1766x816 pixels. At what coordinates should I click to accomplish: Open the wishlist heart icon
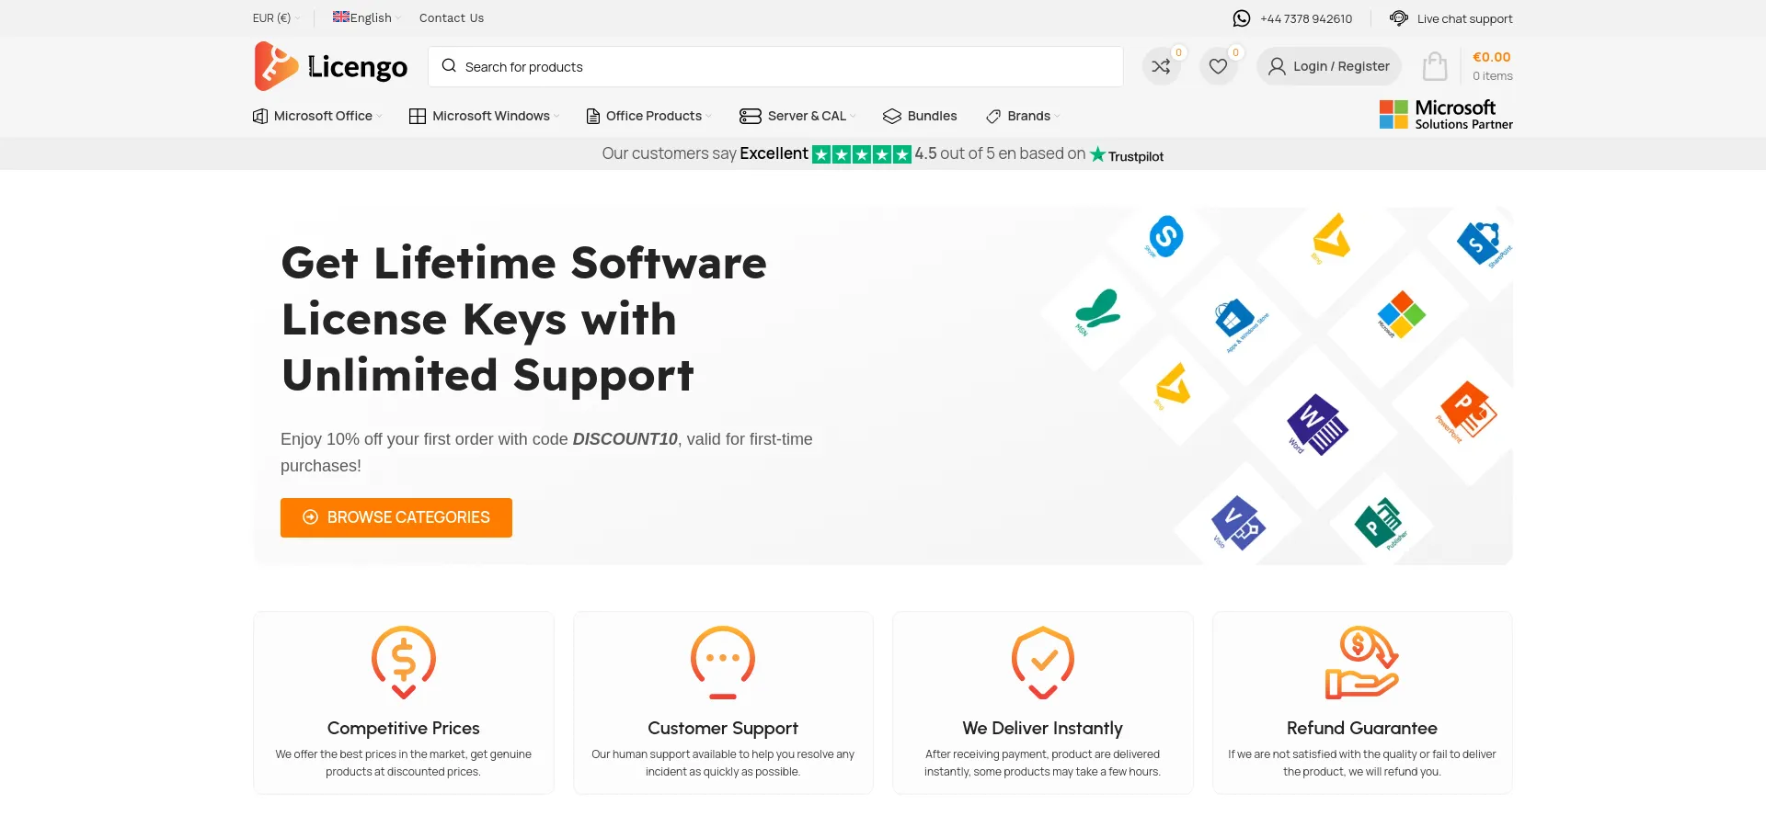coord(1219,66)
